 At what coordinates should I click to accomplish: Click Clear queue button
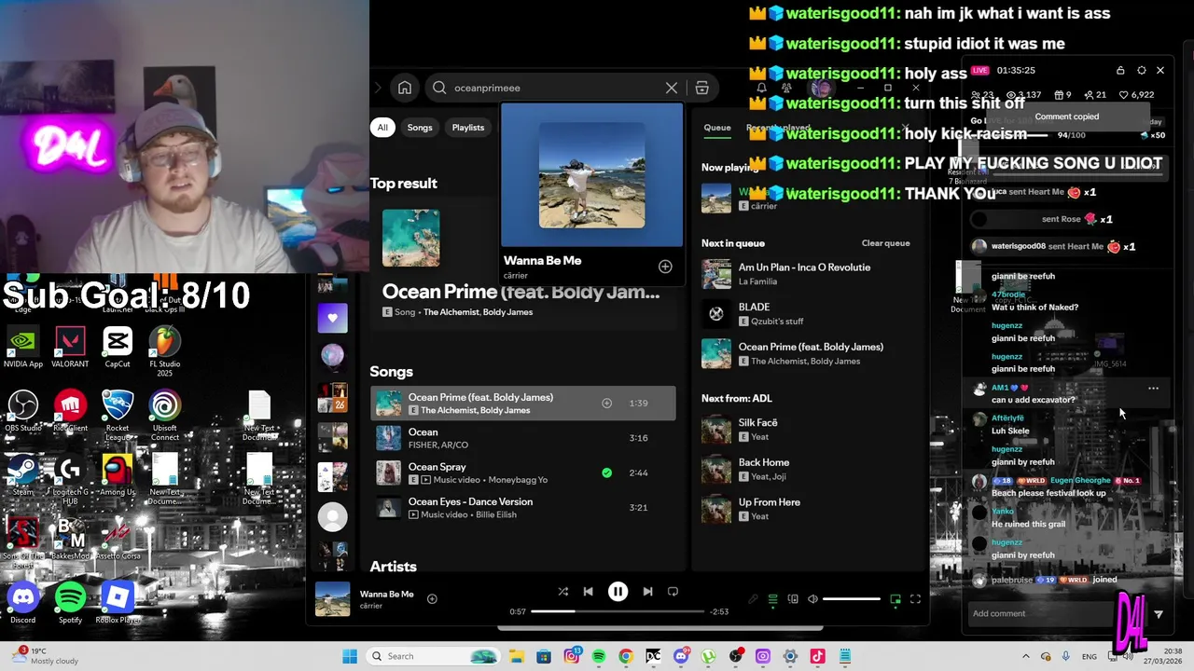(x=885, y=243)
